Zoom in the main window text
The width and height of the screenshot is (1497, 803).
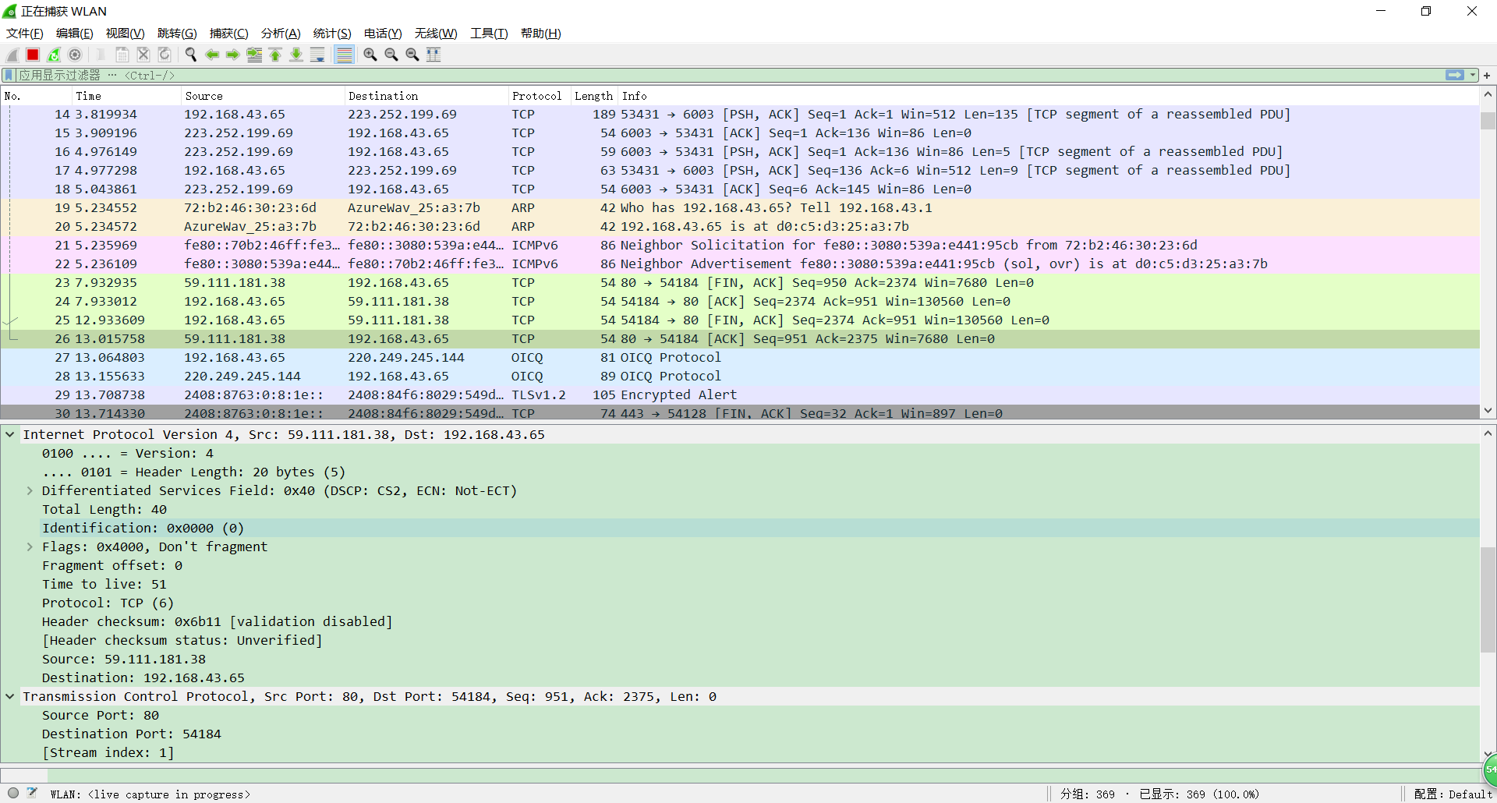[370, 55]
